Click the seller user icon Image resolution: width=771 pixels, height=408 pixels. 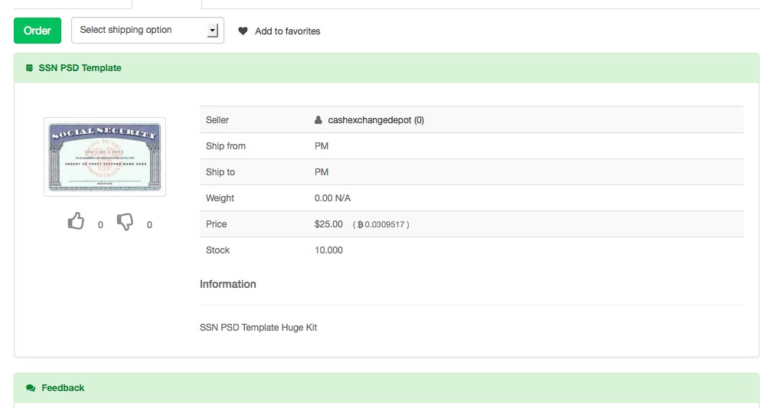coord(319,120)
